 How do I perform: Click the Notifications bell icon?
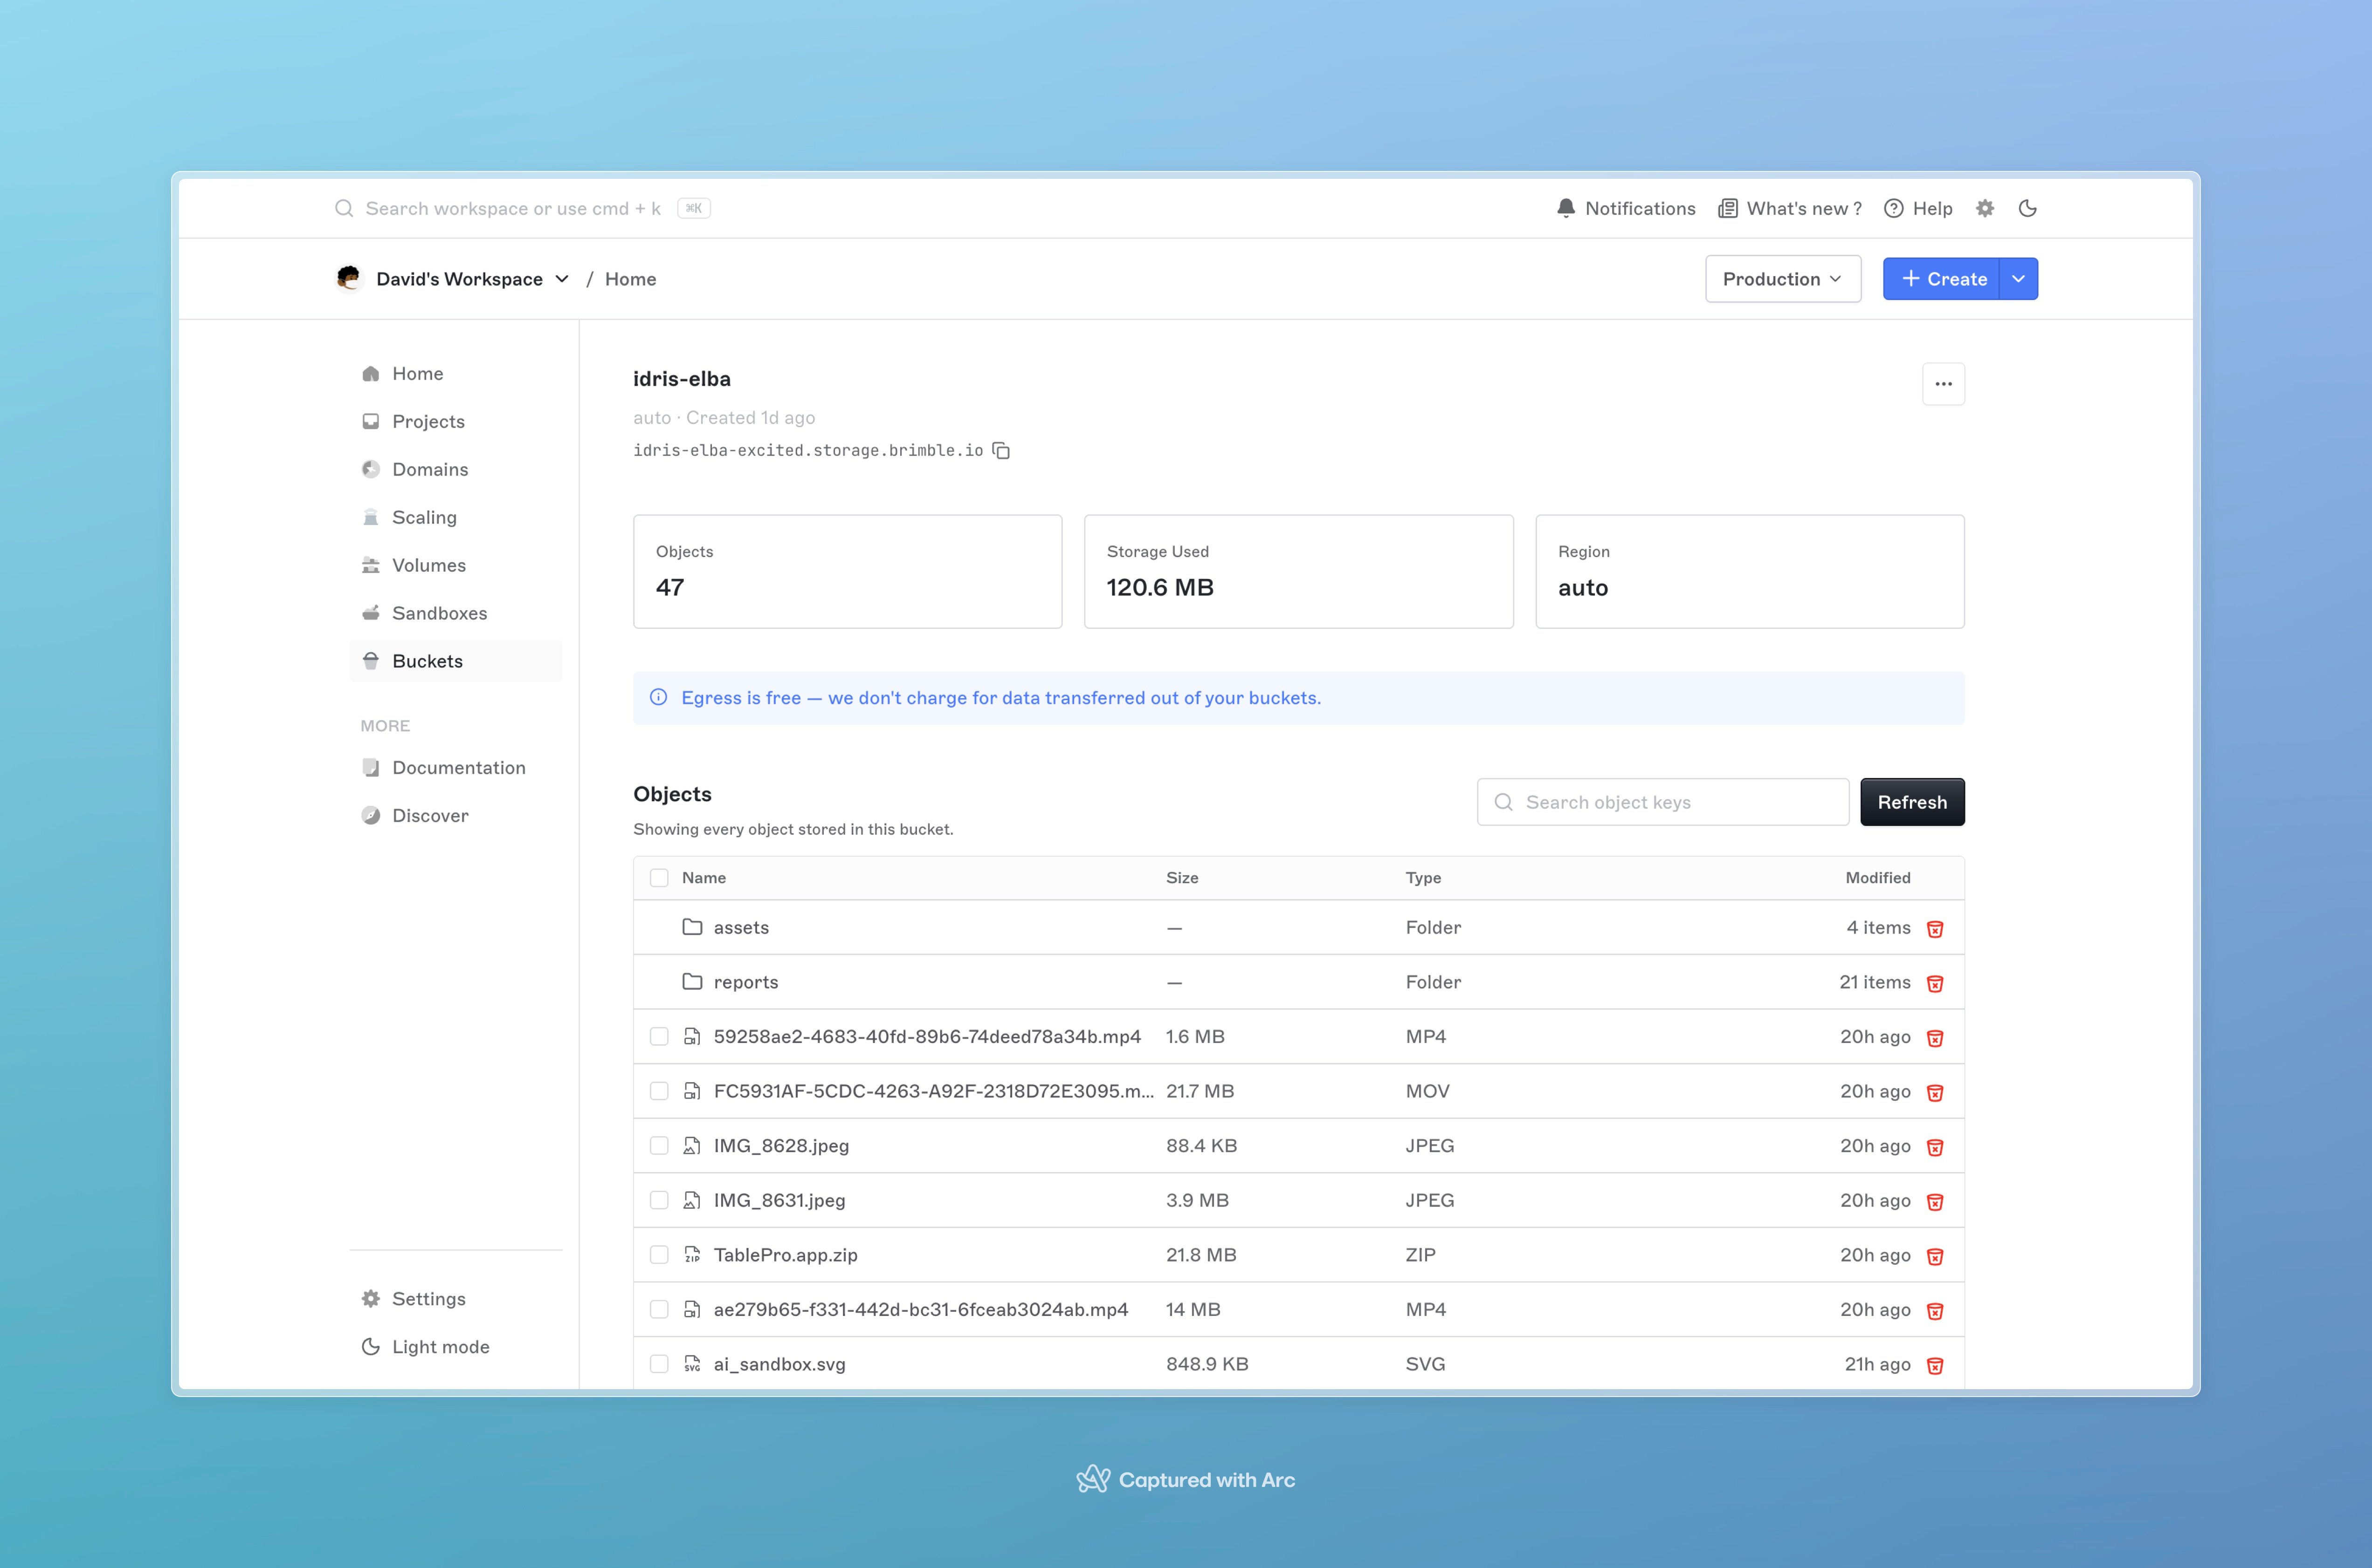1565,208
